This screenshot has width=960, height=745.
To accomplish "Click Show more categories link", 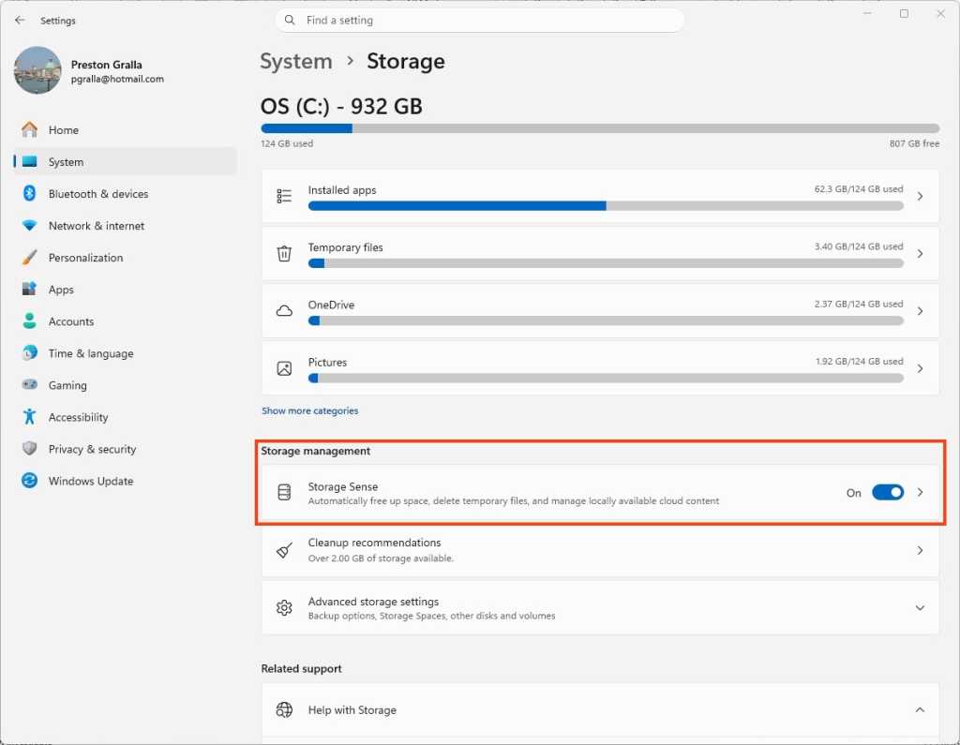I will [x=309, y=410].
